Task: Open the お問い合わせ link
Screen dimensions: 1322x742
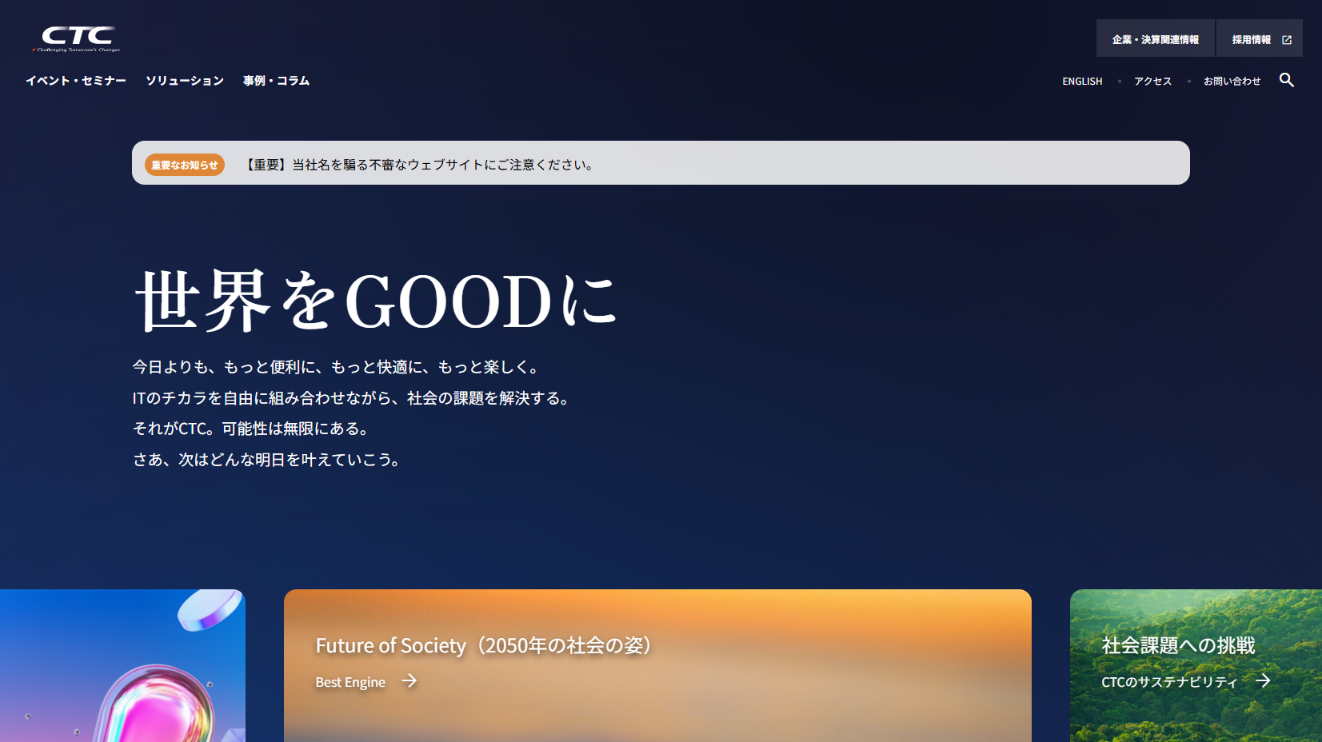Action: click(x=1232, y=82)
